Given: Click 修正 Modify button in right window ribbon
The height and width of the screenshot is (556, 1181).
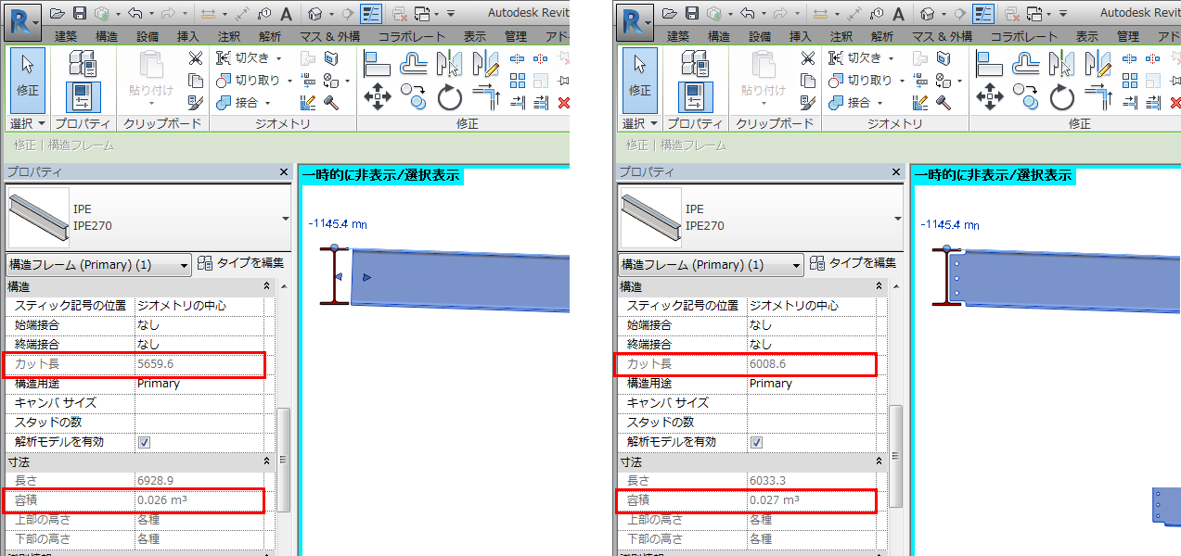Looking at the screenshot, I should pyautogui.click(x=640, y=80).
